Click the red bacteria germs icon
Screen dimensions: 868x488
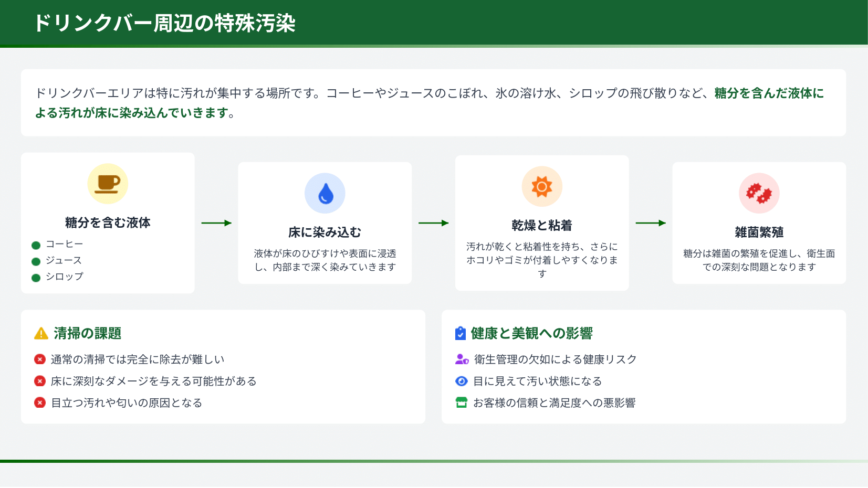pyautogui.click(x=759, y=193)
